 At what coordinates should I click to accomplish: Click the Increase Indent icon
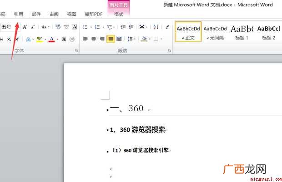(131, 27)
